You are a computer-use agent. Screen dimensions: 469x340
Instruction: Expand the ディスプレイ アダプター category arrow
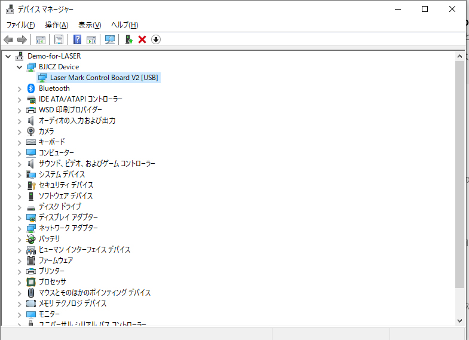tap(20, 218)
